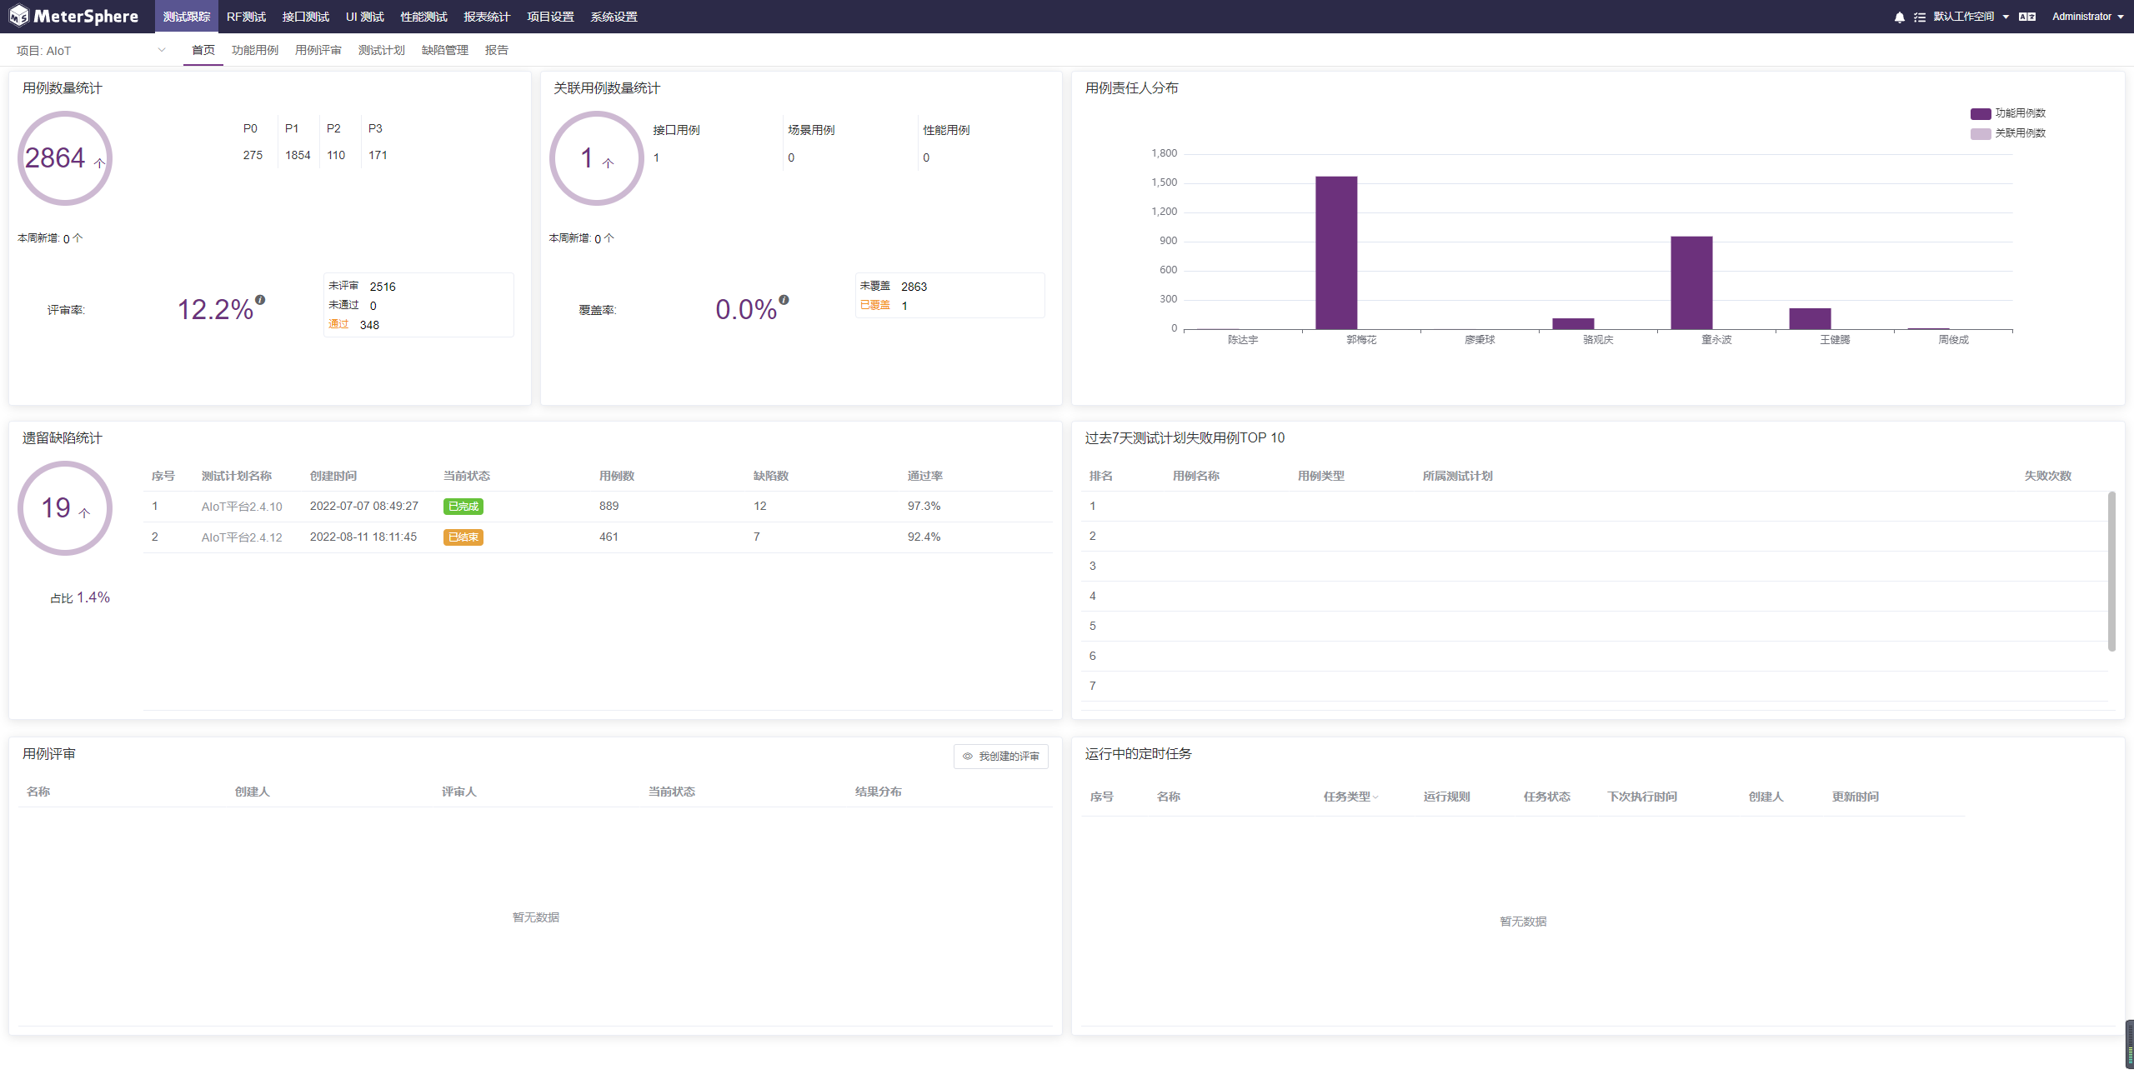Viewport: 2134px width, 1074px height.
Task: Open the task center list icon
Action: coord(1920,17)
